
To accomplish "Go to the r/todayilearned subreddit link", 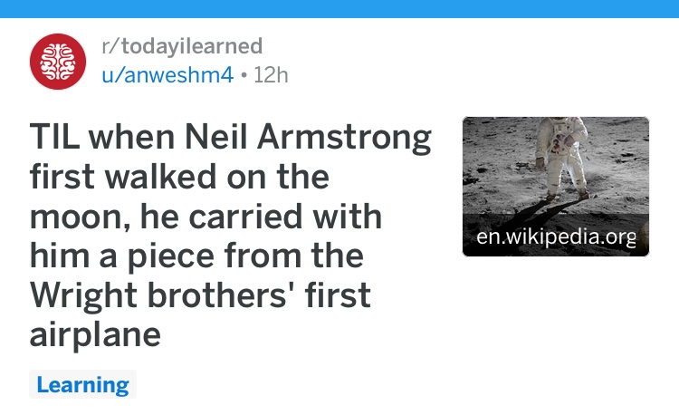I will point(182,46).
